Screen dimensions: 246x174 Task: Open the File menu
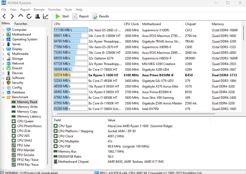tap(4, 10)
